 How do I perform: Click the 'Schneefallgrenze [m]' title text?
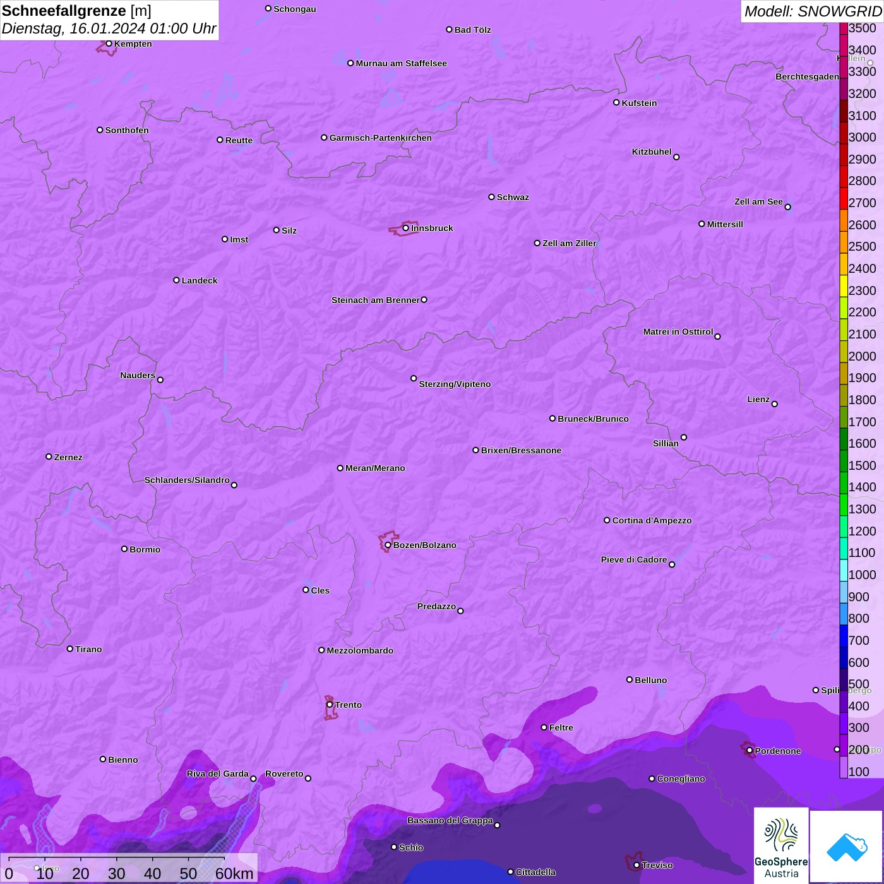pyautogui.click(x=76, y=11)
